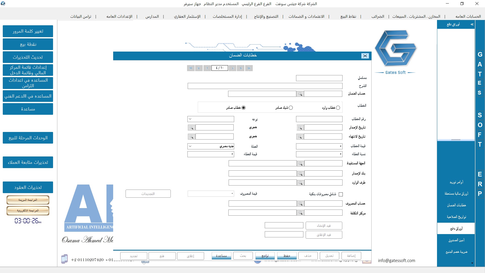The image size is (485, 273).
Task: Open المدارس menu
Action: (152, 16)
